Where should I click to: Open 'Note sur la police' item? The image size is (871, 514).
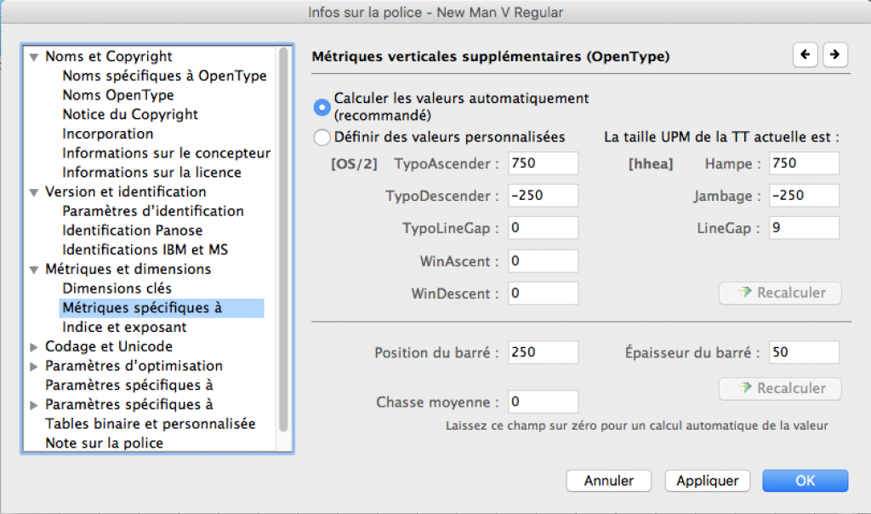pyautogui.click(x=104, y=443)
